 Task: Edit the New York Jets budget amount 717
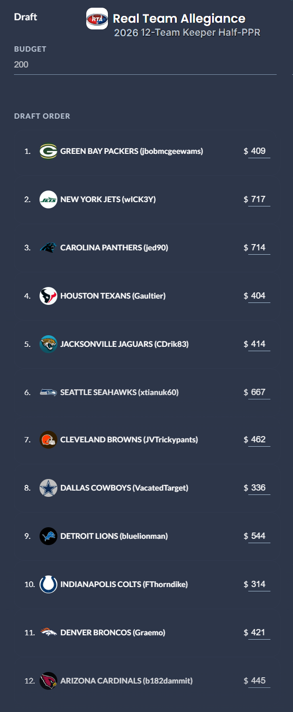coord(259,199)
